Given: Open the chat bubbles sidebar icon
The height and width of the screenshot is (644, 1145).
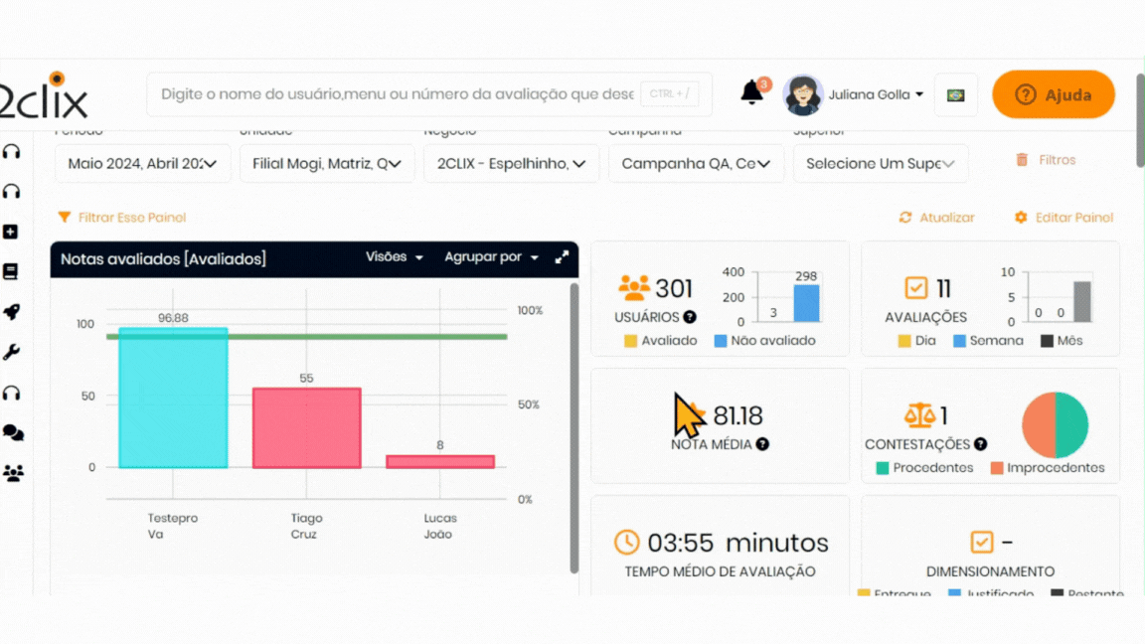Looking at the screenshot, I should 13,433.
